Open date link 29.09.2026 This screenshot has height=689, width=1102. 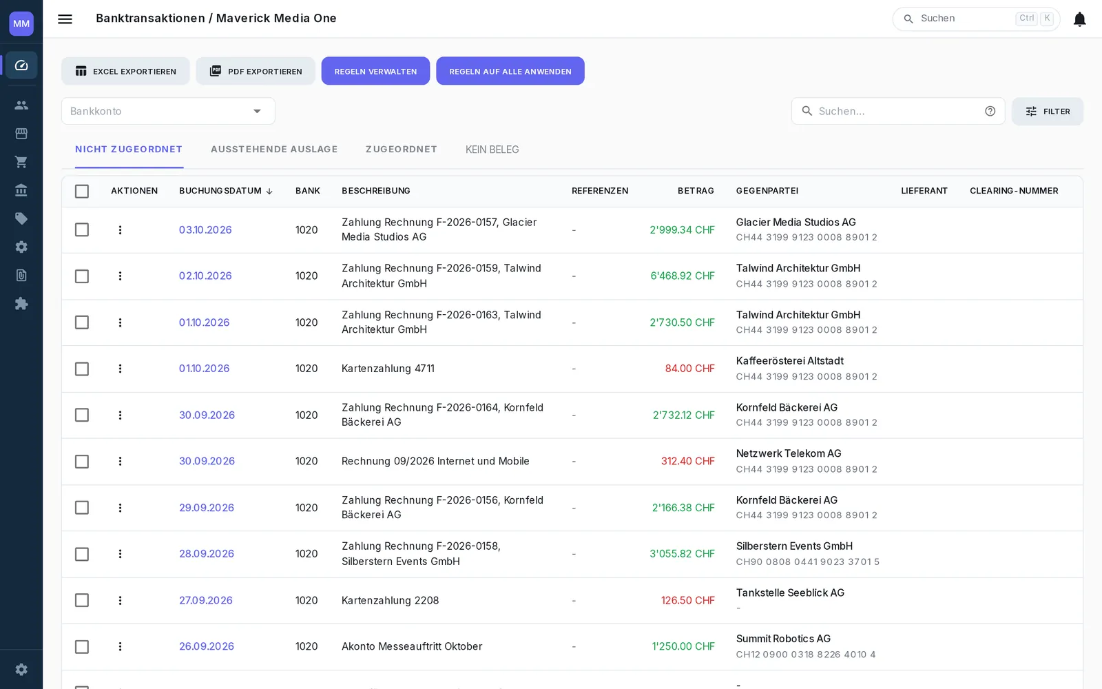point(207,508)
